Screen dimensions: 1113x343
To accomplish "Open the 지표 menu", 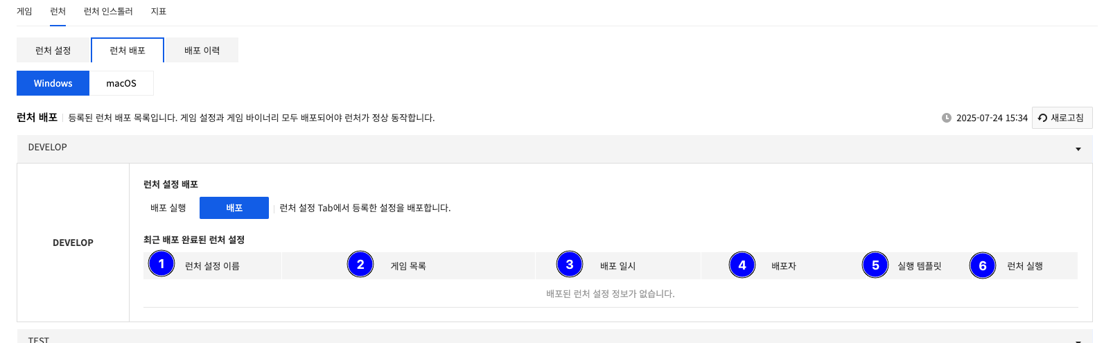I will click(x=159, y=12).
